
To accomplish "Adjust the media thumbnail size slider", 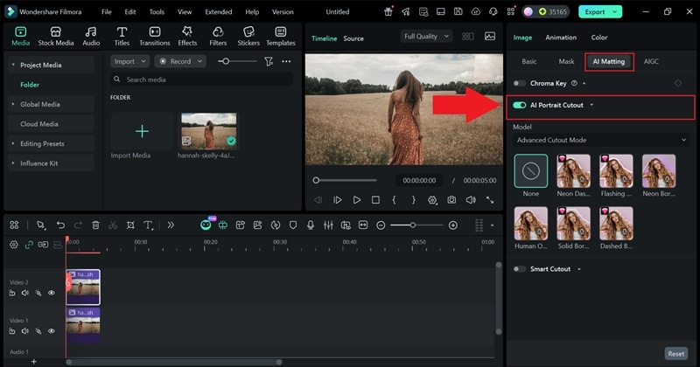I will click(237, 61).
